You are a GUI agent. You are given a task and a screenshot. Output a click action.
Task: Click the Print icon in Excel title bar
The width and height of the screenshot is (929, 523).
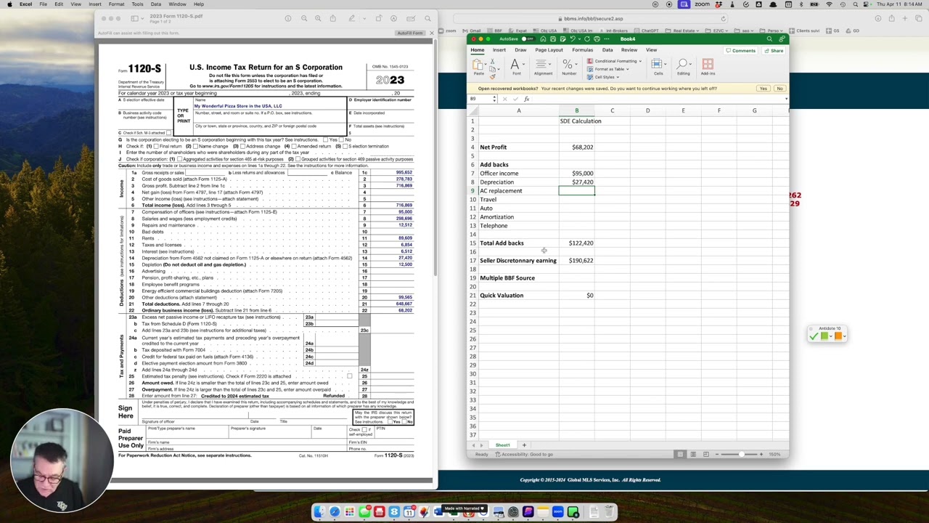597,39
